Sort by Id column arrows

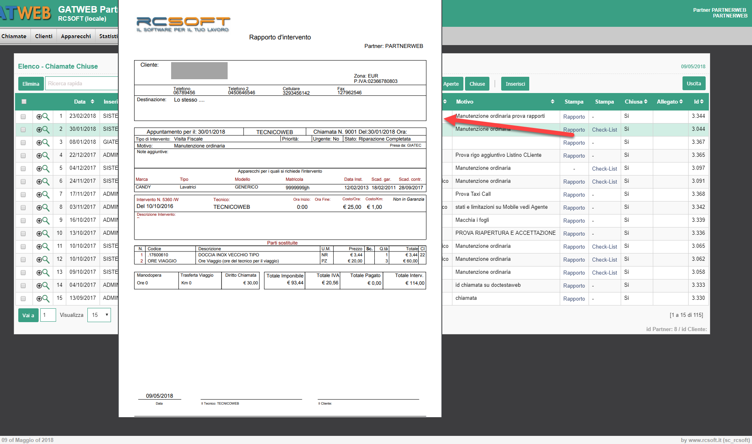(x=702, y=102)
